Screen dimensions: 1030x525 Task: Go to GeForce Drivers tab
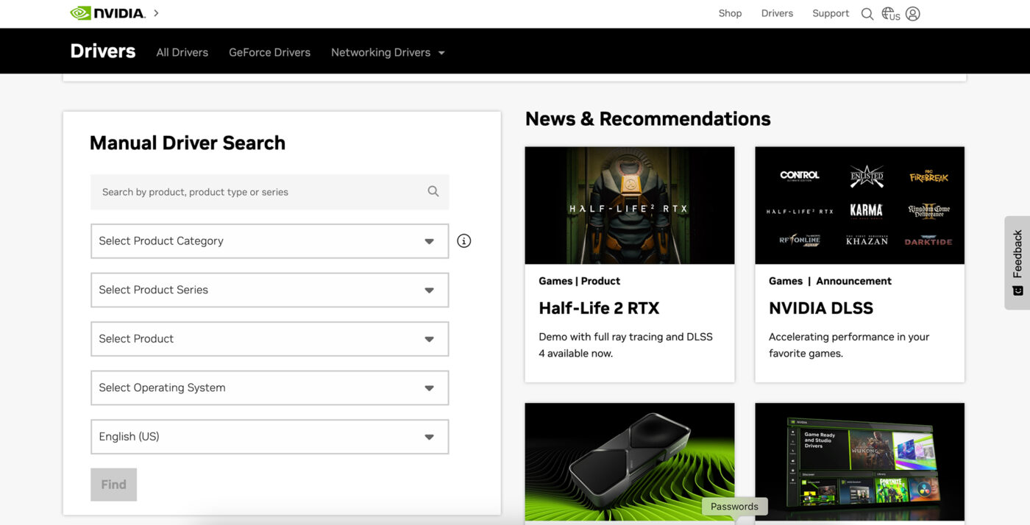click(x=269, y=52)
